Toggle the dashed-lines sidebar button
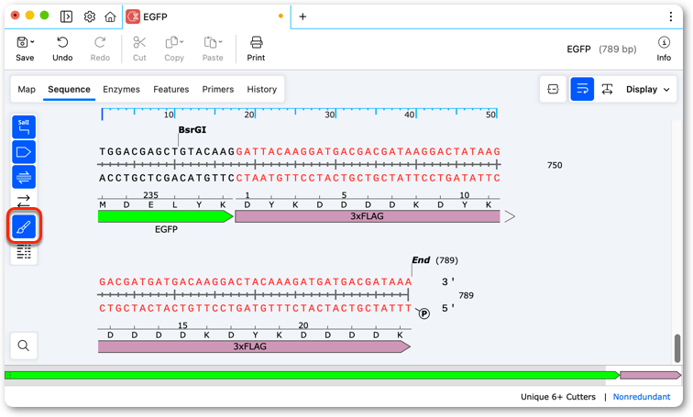Viewport: 693px width, 417px height. [24, 252]
